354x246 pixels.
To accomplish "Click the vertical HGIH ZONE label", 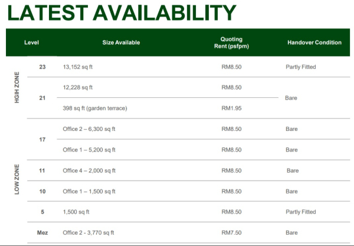I will (x=17, y=87).
